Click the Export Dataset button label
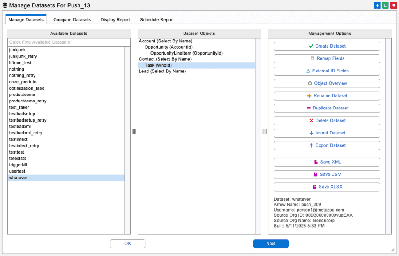This screenshot has height=256, width=399. (x=330, y=145)
